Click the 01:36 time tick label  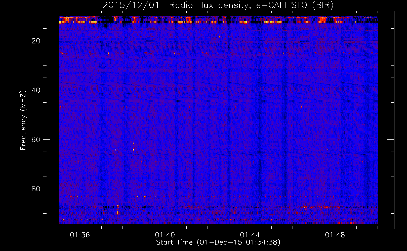click(x=80, y=235)
